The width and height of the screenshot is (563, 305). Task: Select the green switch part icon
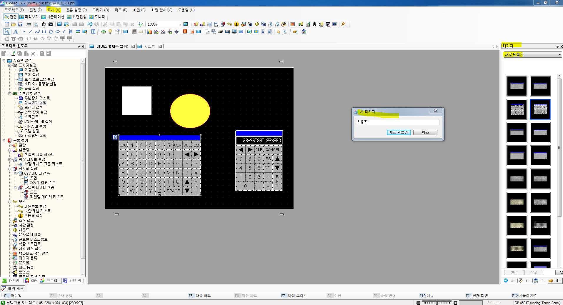[104, 31]
